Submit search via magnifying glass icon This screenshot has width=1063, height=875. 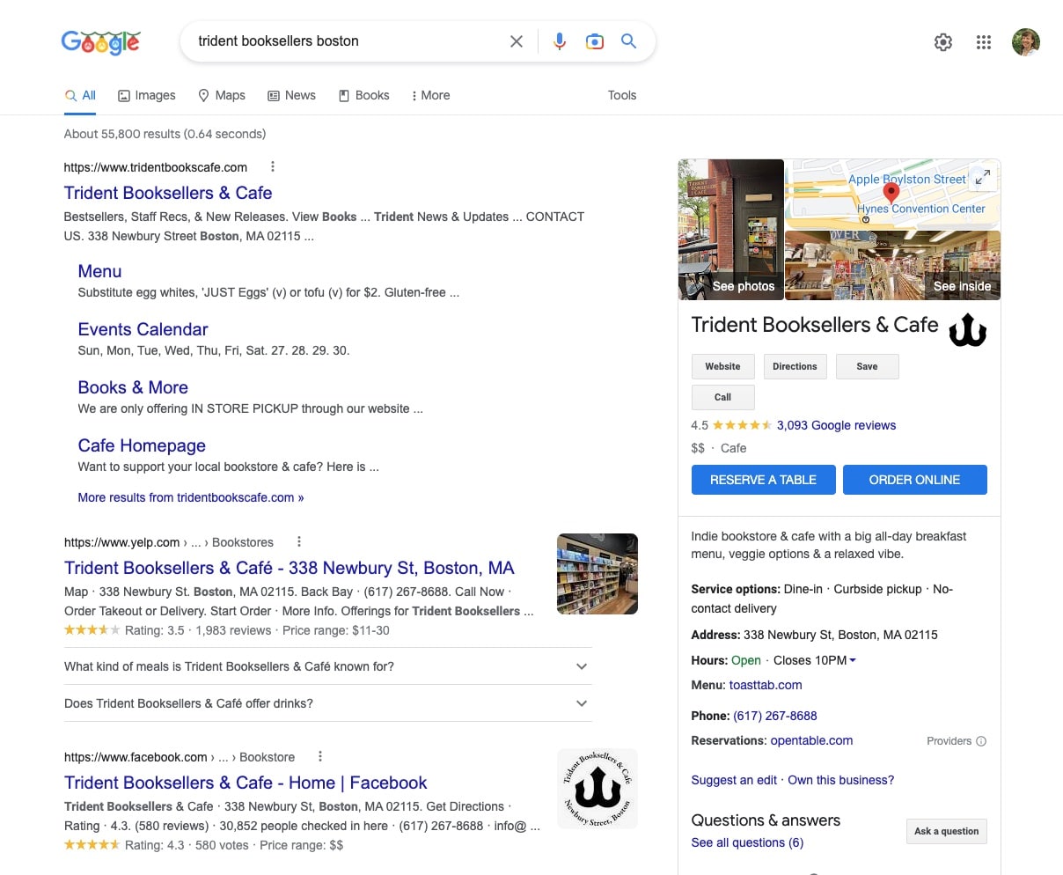click(x=629, y=40)
